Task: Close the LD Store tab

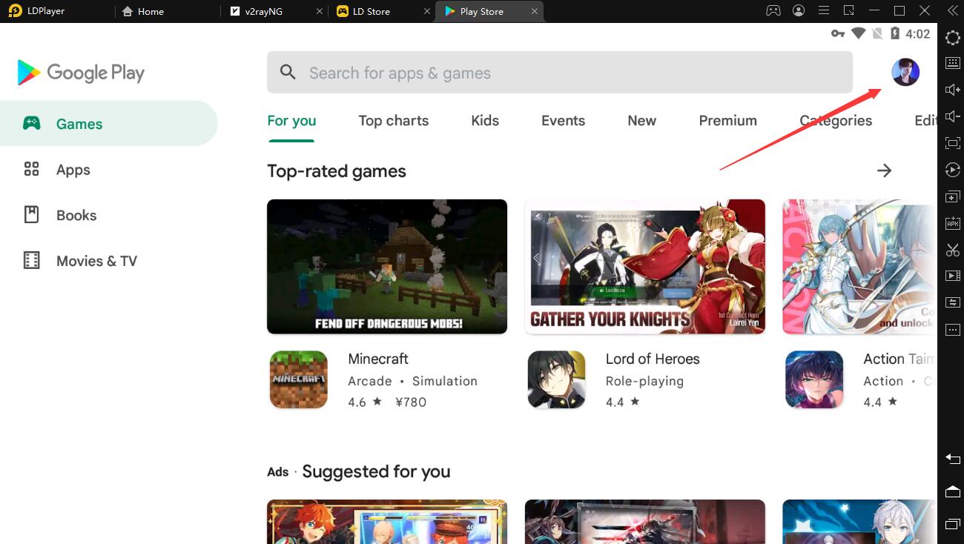Action: [427, 11]
